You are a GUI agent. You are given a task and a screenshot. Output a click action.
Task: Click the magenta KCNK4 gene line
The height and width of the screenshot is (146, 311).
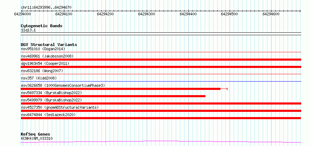(161, 141)
